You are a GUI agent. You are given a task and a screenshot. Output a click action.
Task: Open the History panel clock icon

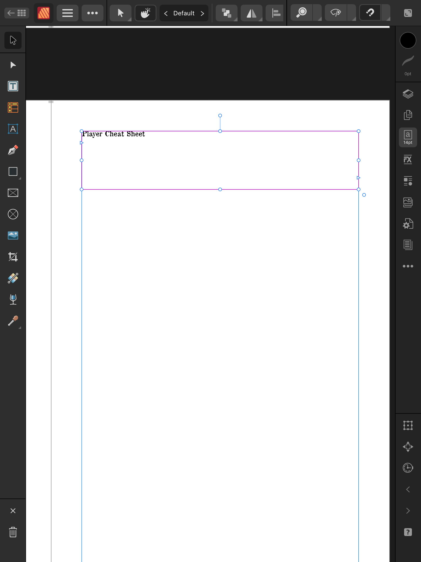[408, 468]
